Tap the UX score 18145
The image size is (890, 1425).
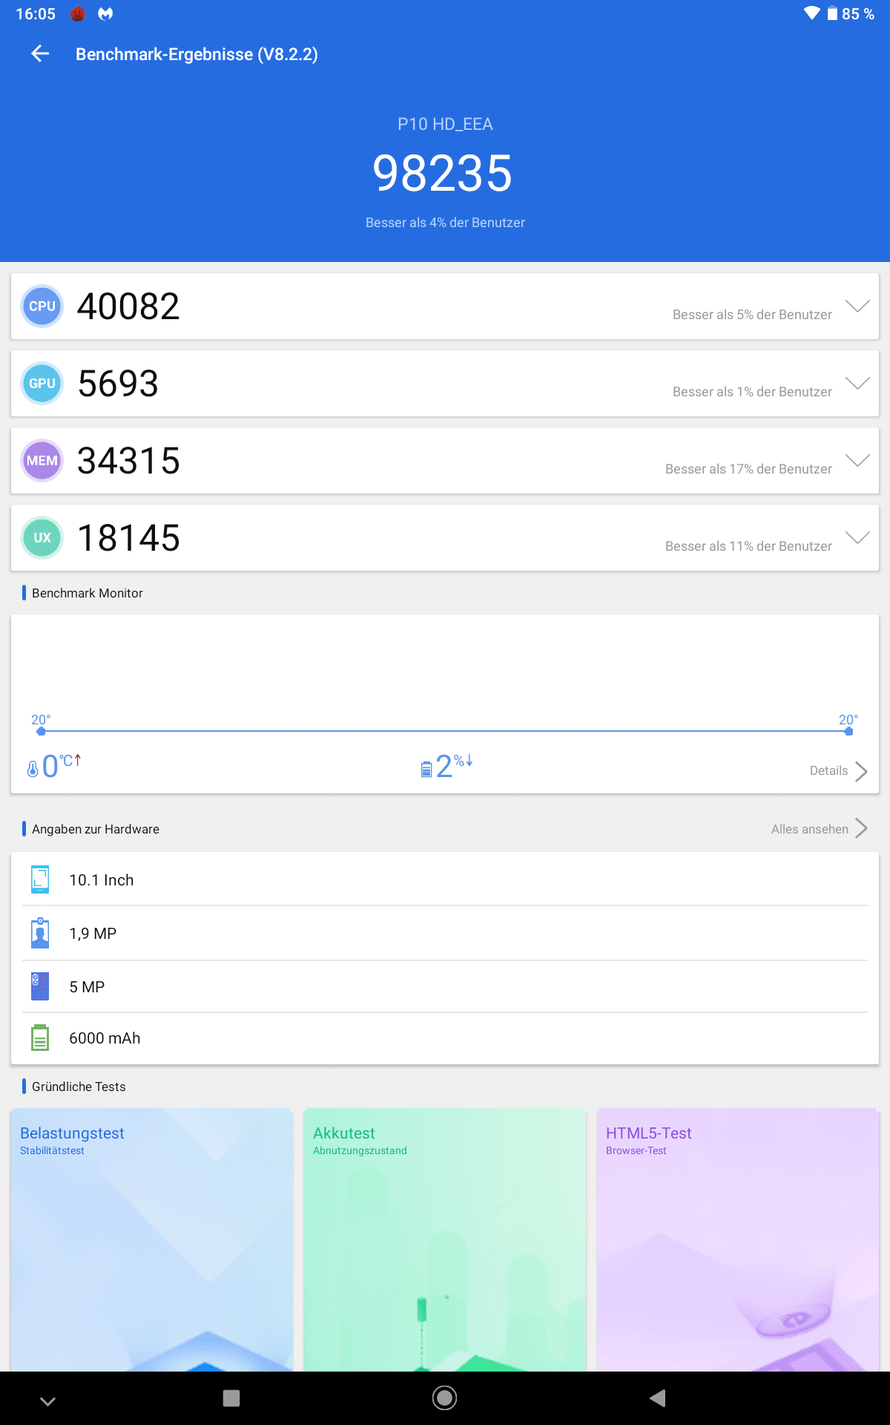click(x=128, y=538)
